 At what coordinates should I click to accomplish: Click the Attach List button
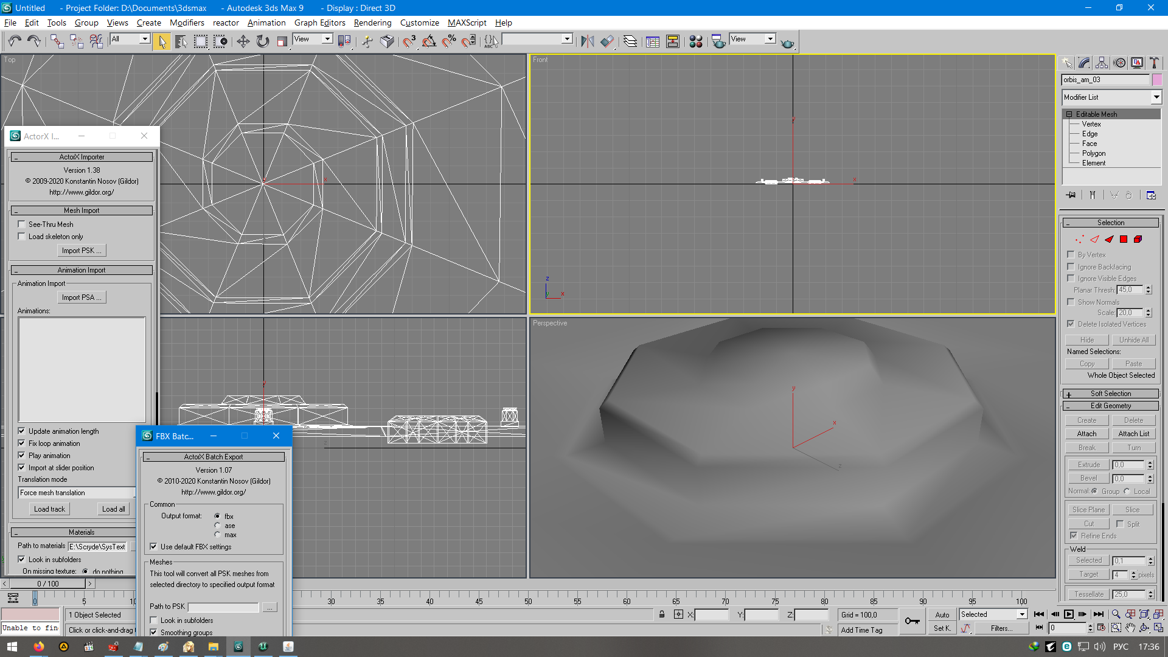[1133, 434]
